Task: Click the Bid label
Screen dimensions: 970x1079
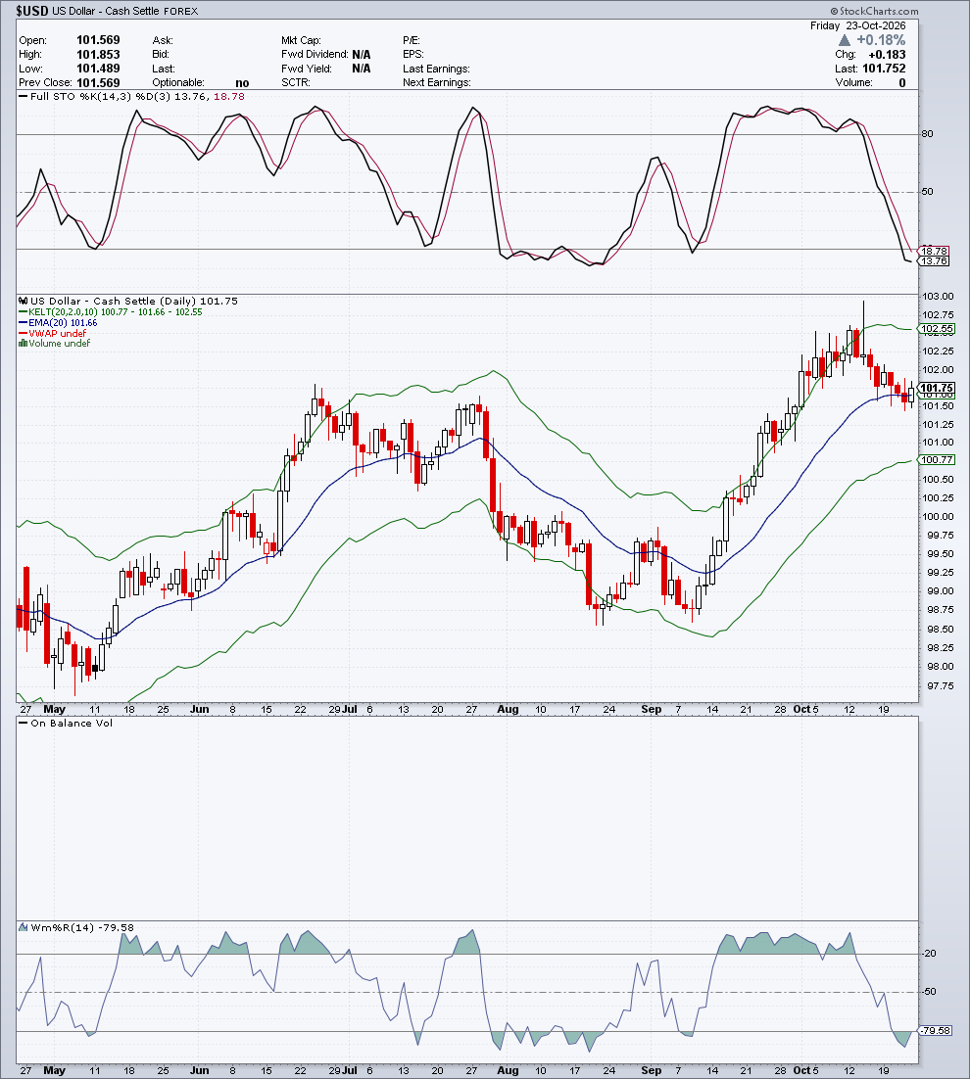Action: [161, 55]
